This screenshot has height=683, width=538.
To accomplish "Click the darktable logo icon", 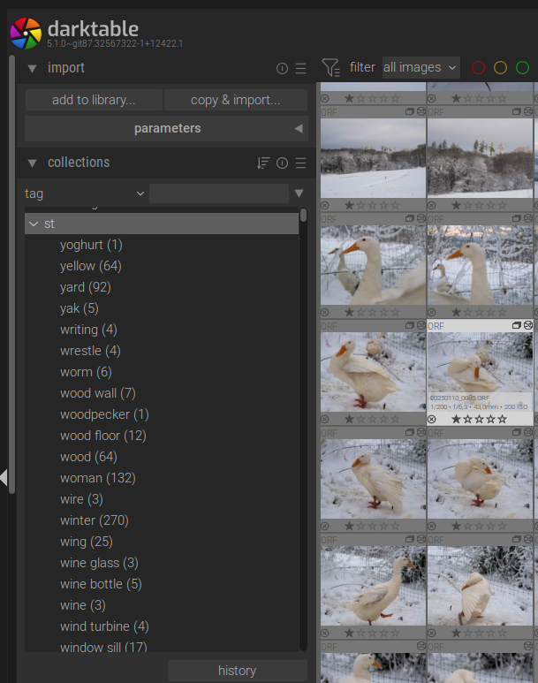I will coord(26,33).
